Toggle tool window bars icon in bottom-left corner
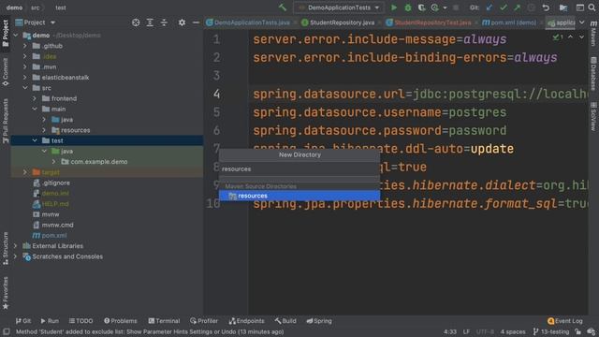This screenshot has width=599, height=337. (7, 331)
